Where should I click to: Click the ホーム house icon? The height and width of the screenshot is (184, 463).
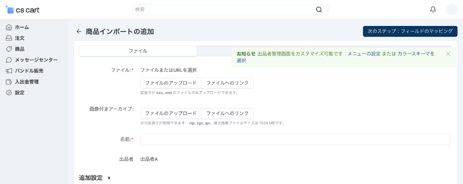[9, 27]
